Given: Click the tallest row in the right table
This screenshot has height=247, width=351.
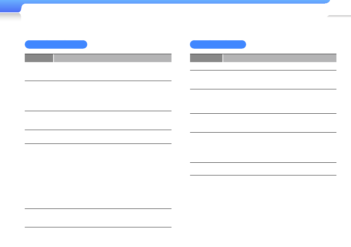Looking at the screenshot, I should (x=263, y=147).
